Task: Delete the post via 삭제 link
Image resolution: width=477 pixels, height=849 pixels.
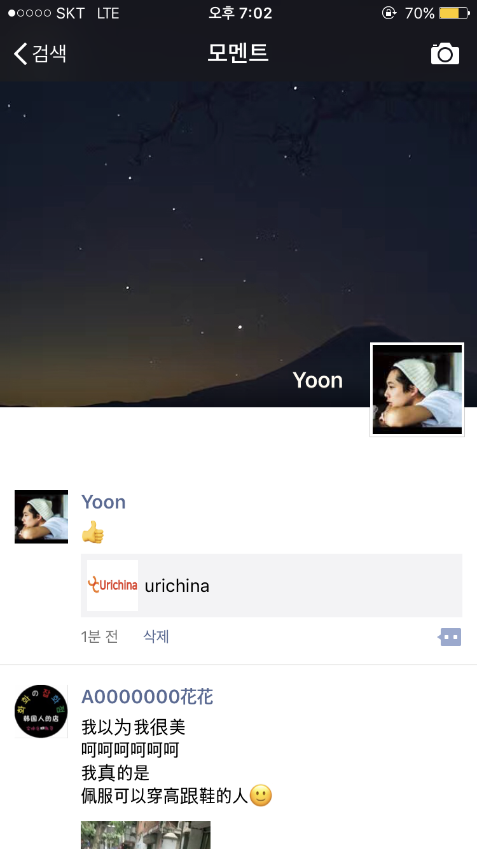Action: click(x=156, y=636)
